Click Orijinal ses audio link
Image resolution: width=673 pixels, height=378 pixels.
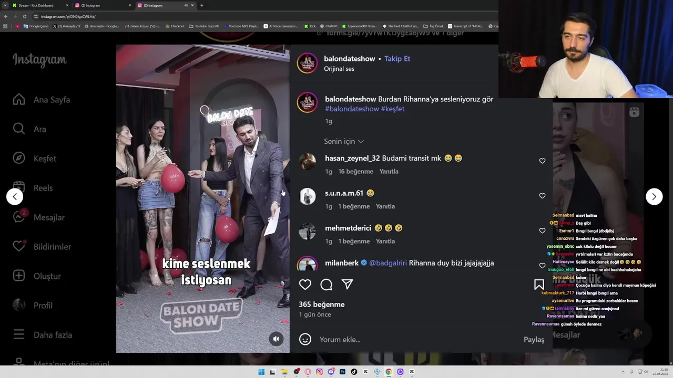[x=339, y=69]
